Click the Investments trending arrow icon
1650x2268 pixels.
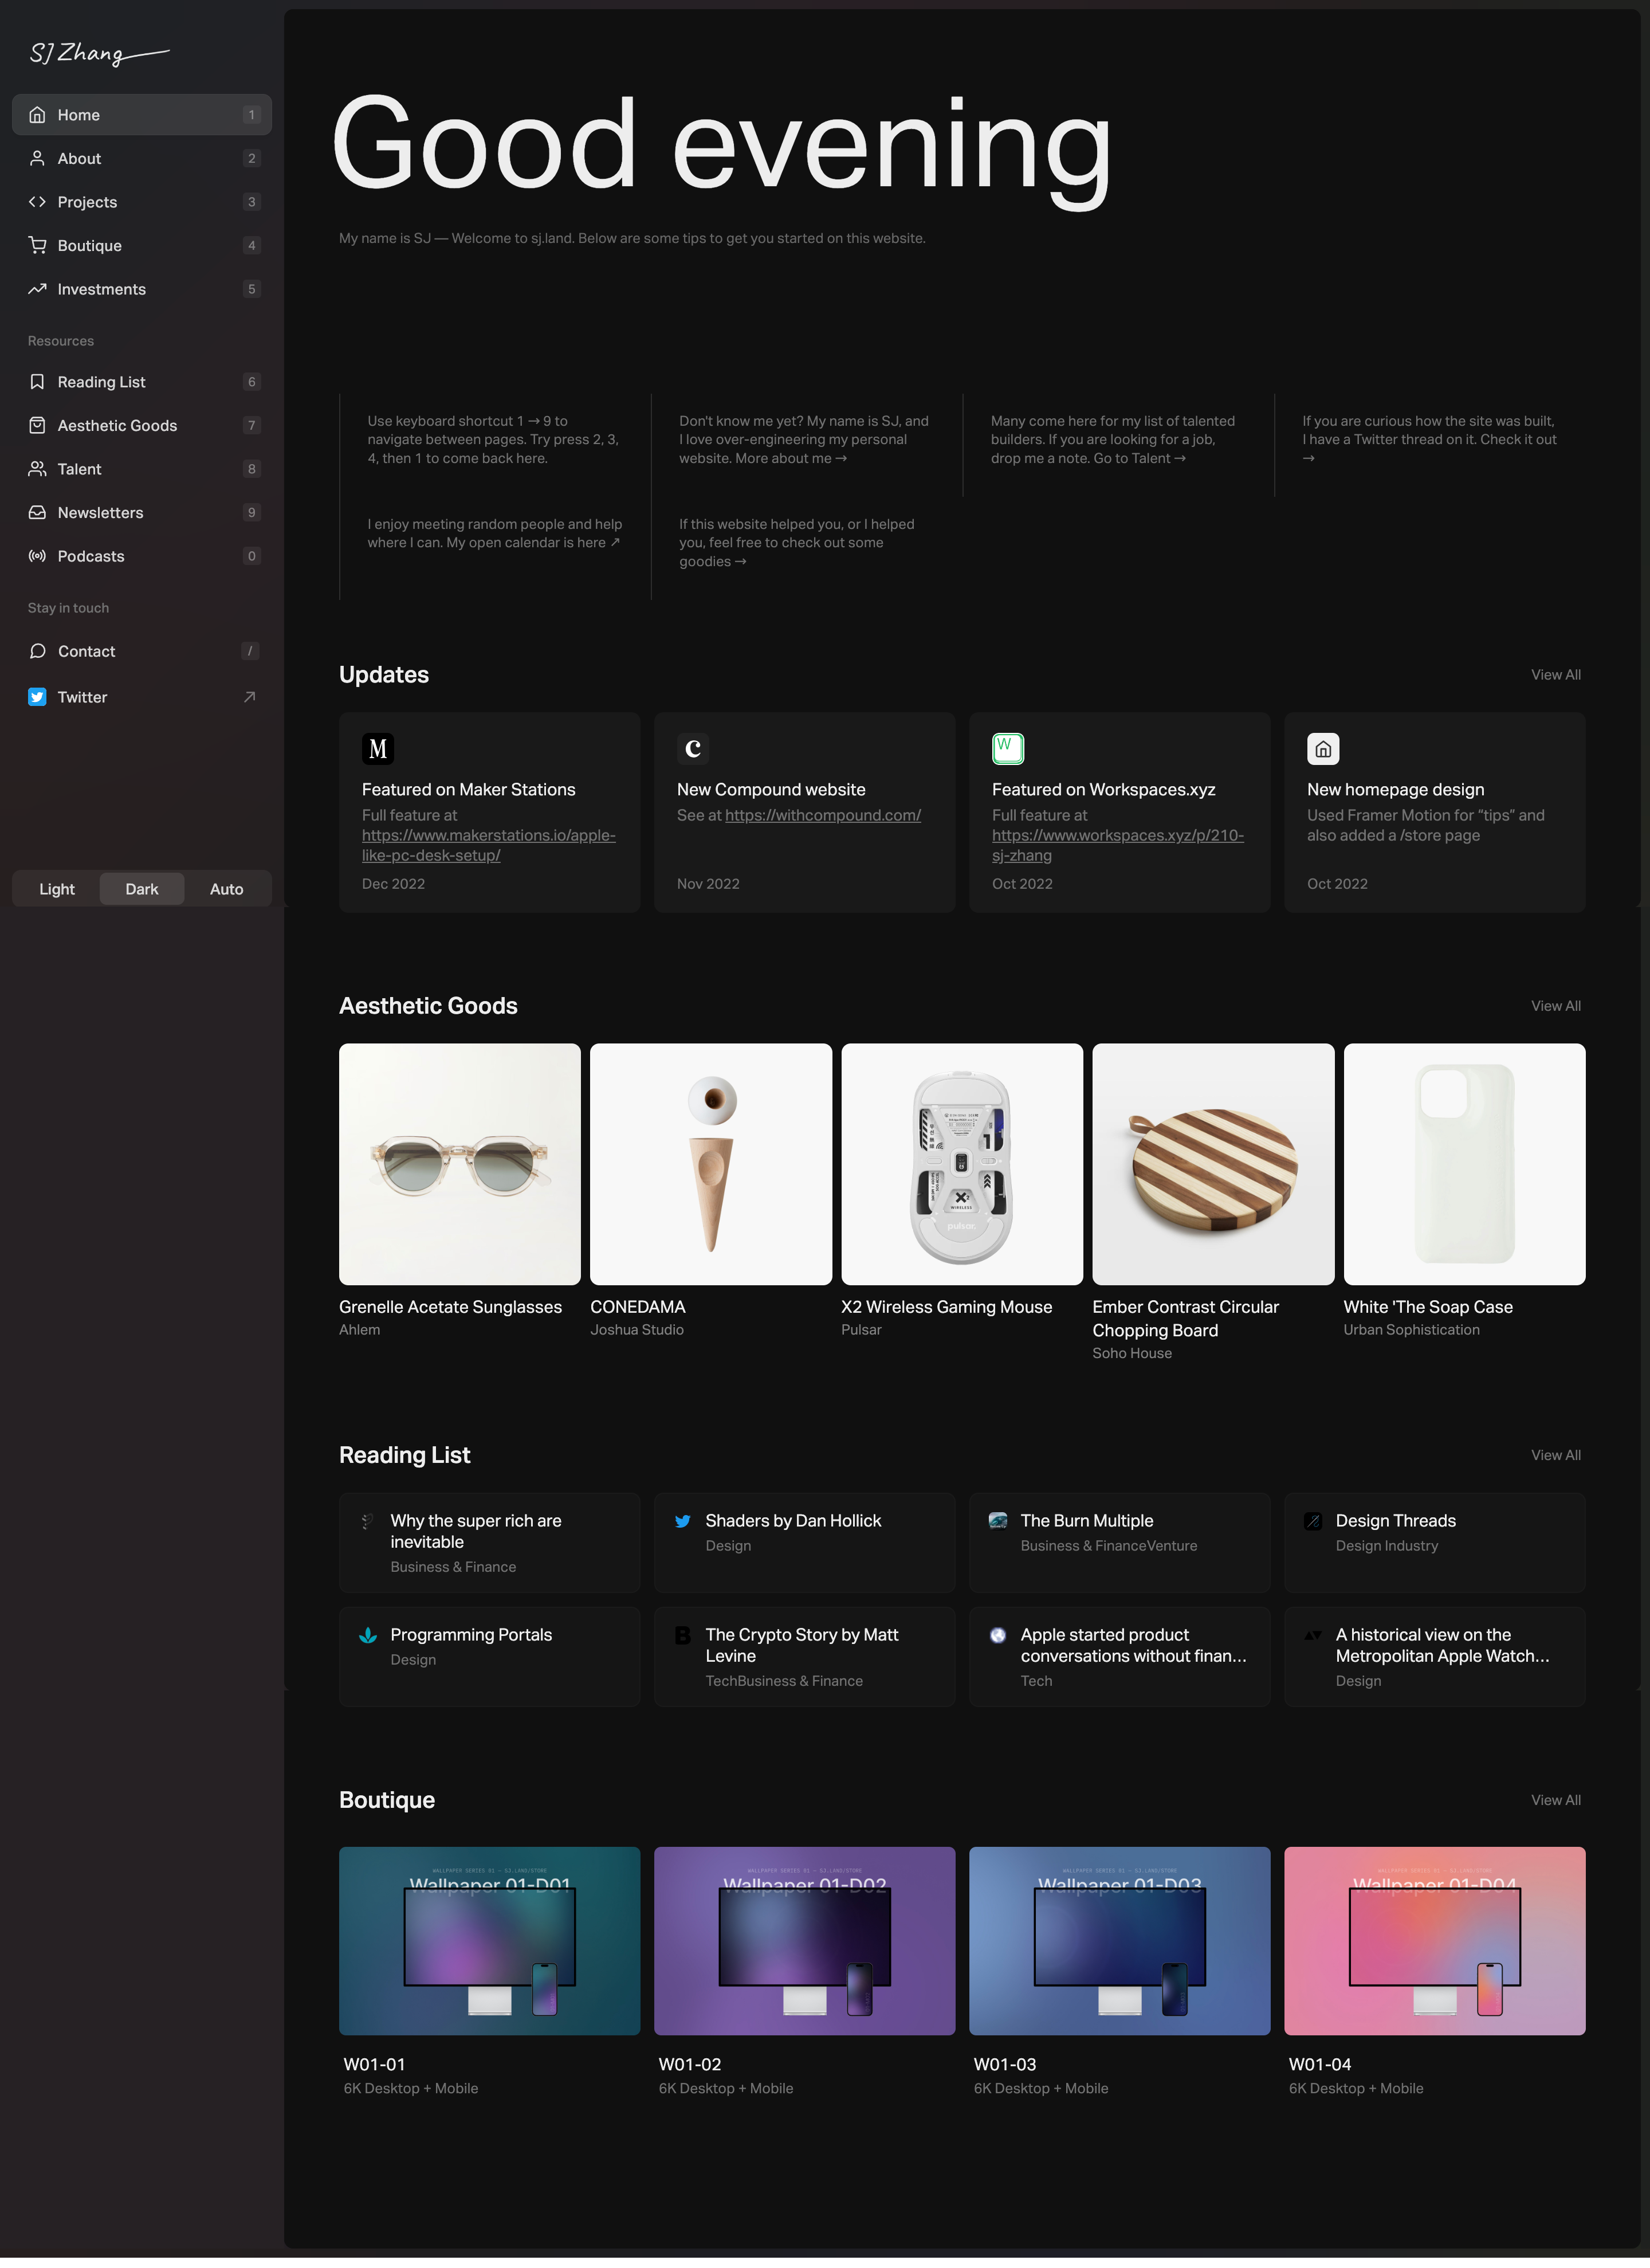[37, 289]
